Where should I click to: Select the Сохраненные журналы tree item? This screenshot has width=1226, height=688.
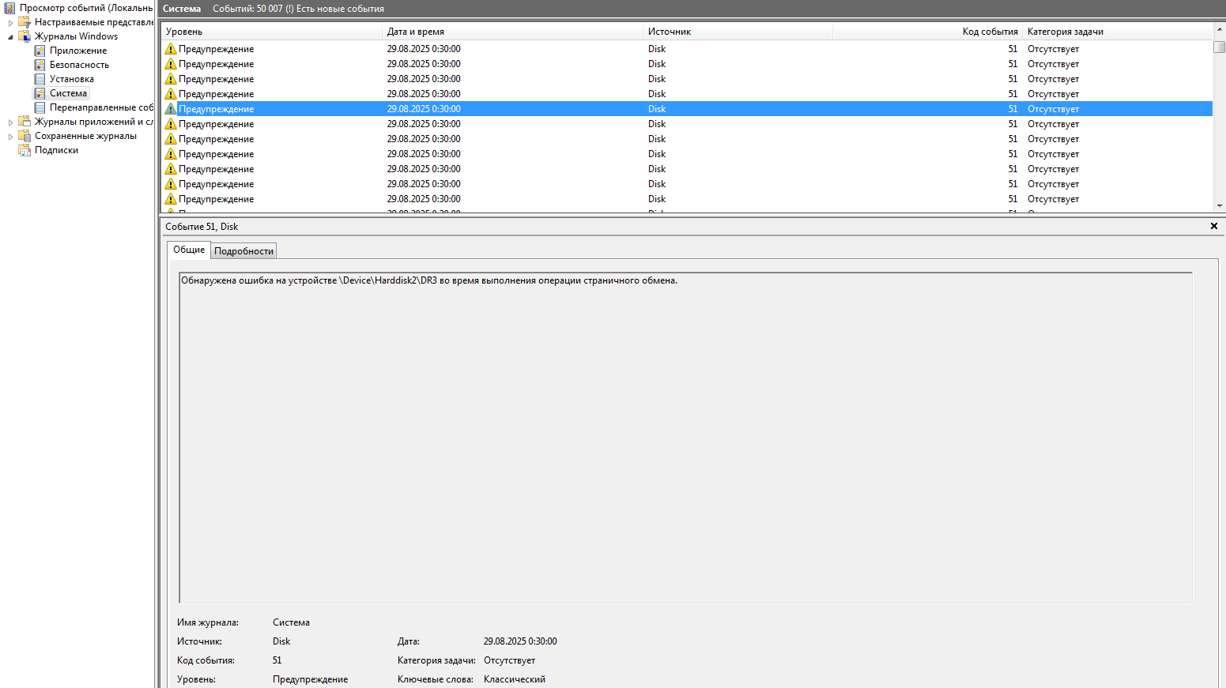point(85,136)
